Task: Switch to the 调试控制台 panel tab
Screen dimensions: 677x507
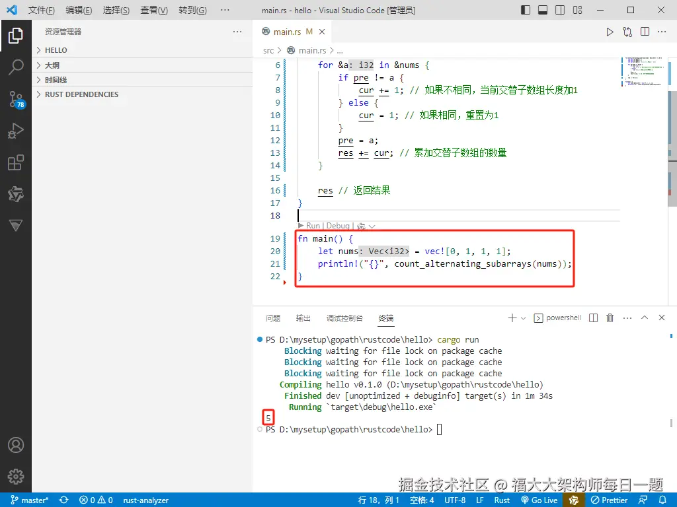Action: pos(344,318)
